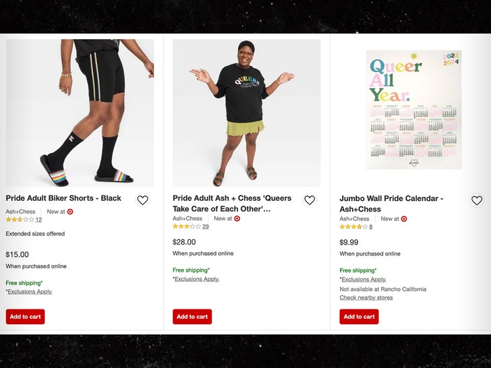Click star rating for Queers sweatshirt
The height and width of the screenshot is (368, 491).
187,226
